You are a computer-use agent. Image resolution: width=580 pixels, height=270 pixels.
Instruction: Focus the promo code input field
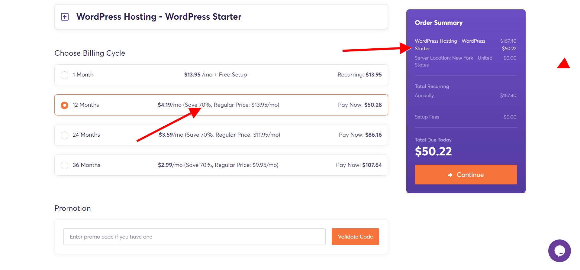pos(194,236)
